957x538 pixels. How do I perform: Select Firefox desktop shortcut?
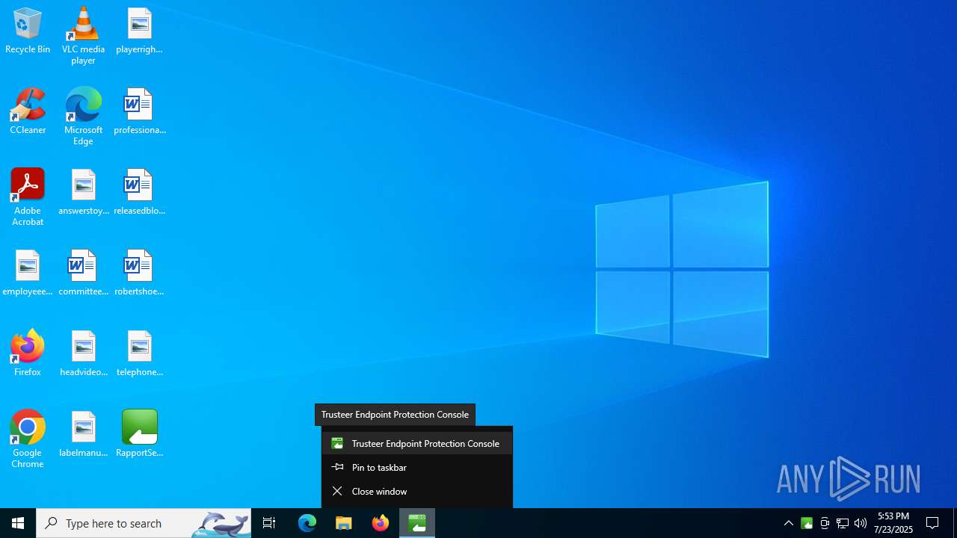28,353
